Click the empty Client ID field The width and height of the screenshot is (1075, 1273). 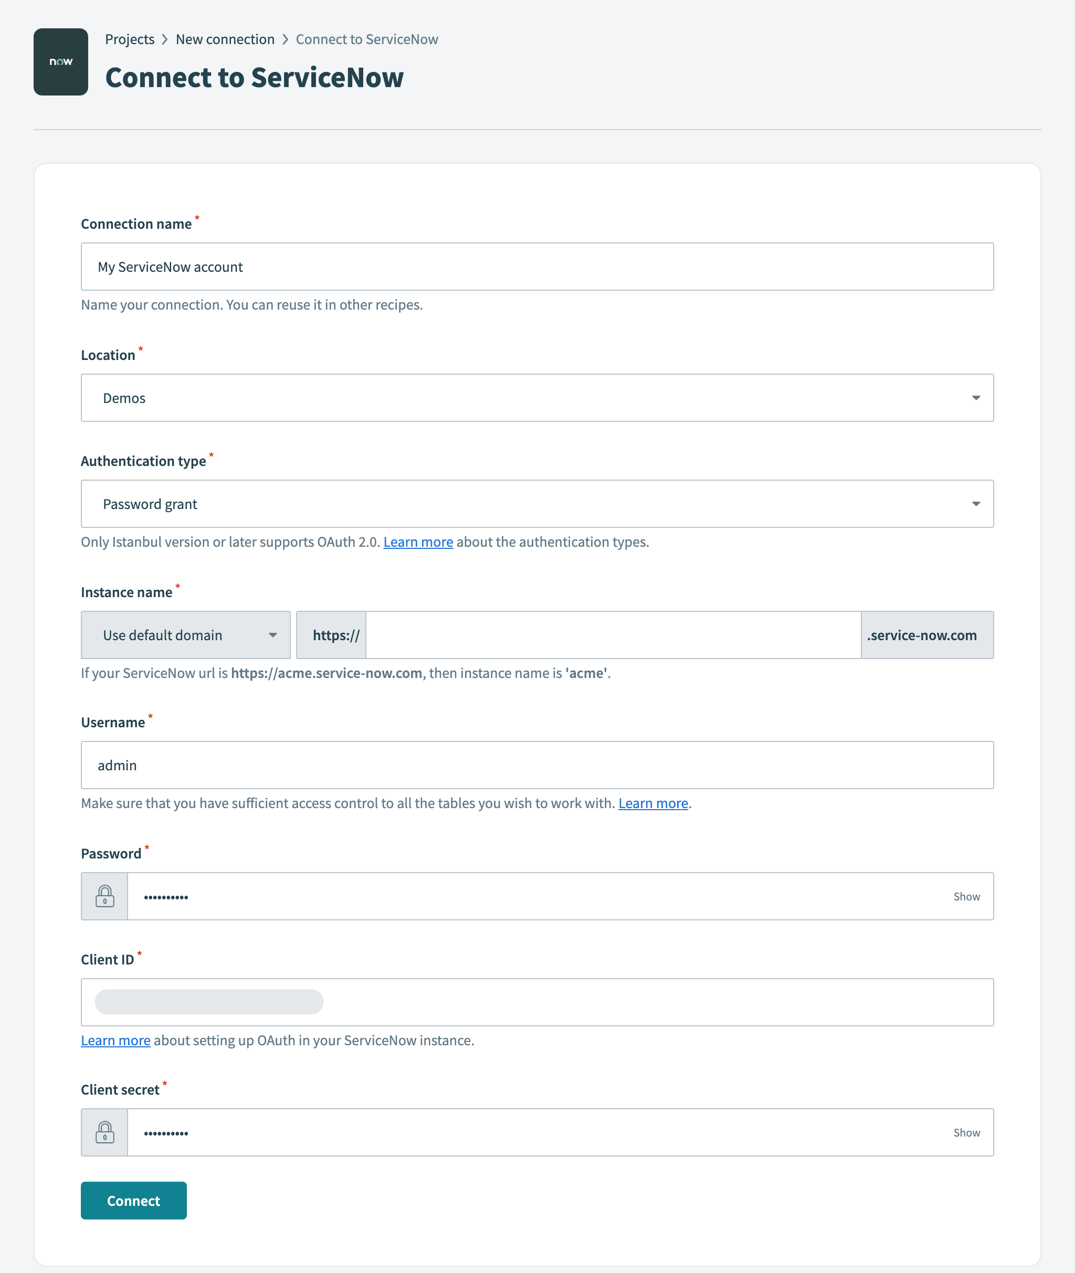pyautogui.click(x=536, y=1002)
